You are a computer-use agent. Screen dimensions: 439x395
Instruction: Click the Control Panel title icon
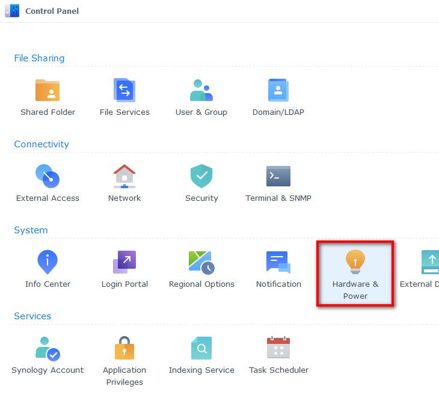[12, 11]
